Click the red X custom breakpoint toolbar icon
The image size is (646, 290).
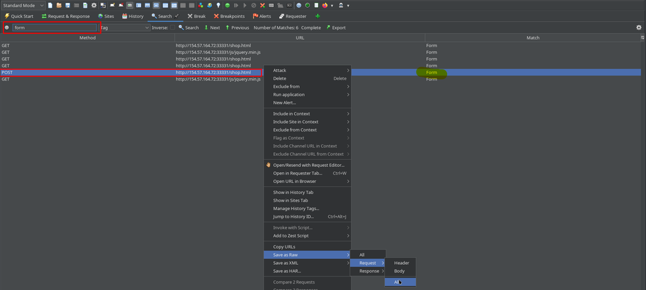(x=262, y=5)
